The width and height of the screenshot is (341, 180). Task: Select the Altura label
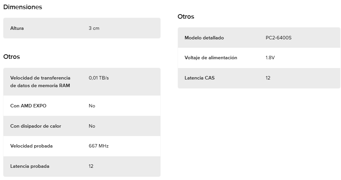point(17,28)
